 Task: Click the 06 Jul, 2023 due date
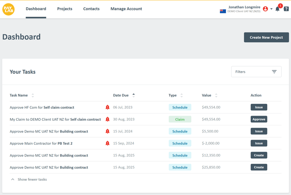123,107
